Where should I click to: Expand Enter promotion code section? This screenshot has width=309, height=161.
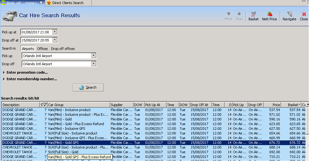tap(27, 72)
